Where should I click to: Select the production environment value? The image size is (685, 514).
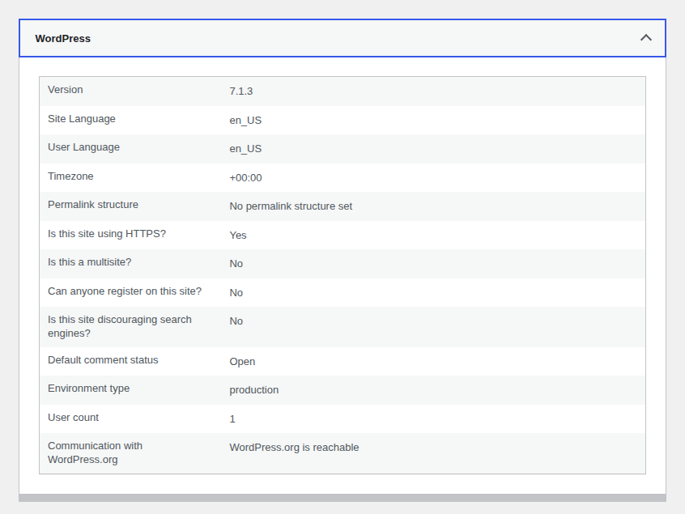coord(254,390)
